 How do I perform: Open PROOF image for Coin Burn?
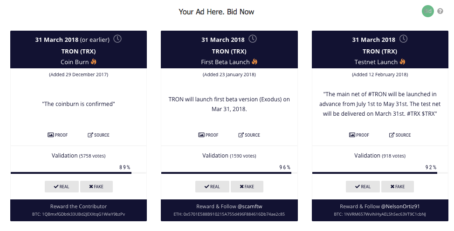[58, 135]
